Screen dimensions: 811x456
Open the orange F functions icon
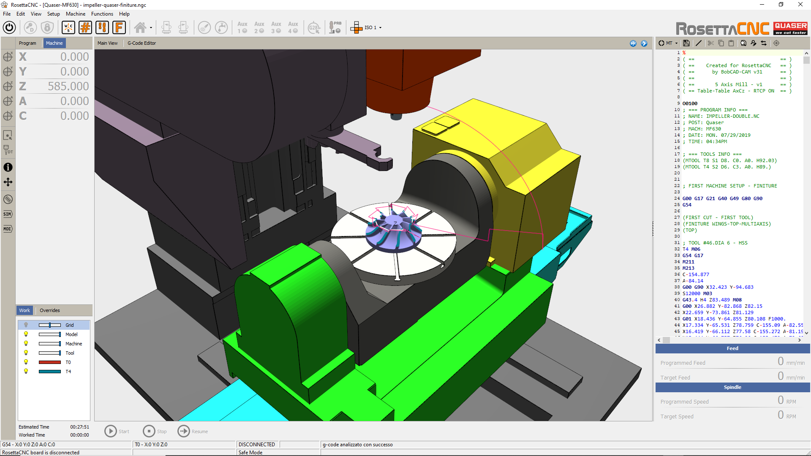coord(119,27)
